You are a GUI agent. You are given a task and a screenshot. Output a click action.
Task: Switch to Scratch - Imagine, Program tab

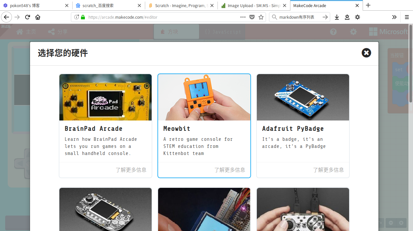[181, 5]
